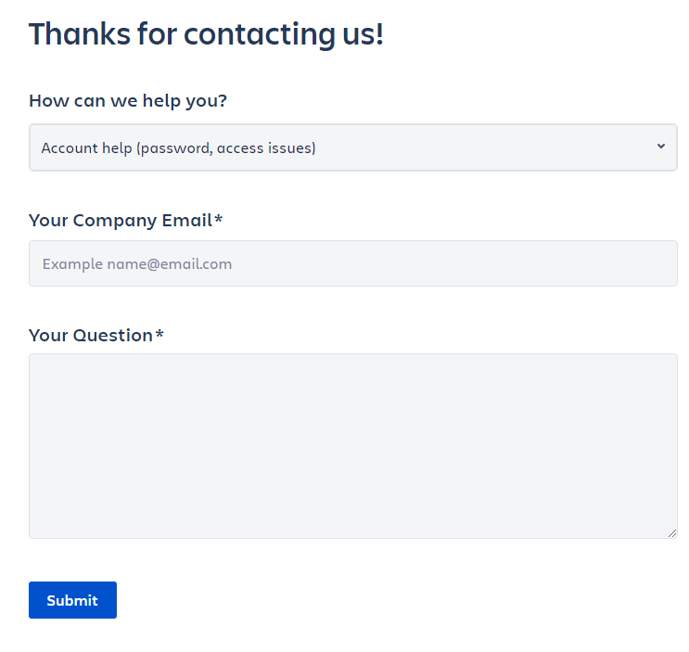Click the asterisk next to Company Email

click(219, 220)
